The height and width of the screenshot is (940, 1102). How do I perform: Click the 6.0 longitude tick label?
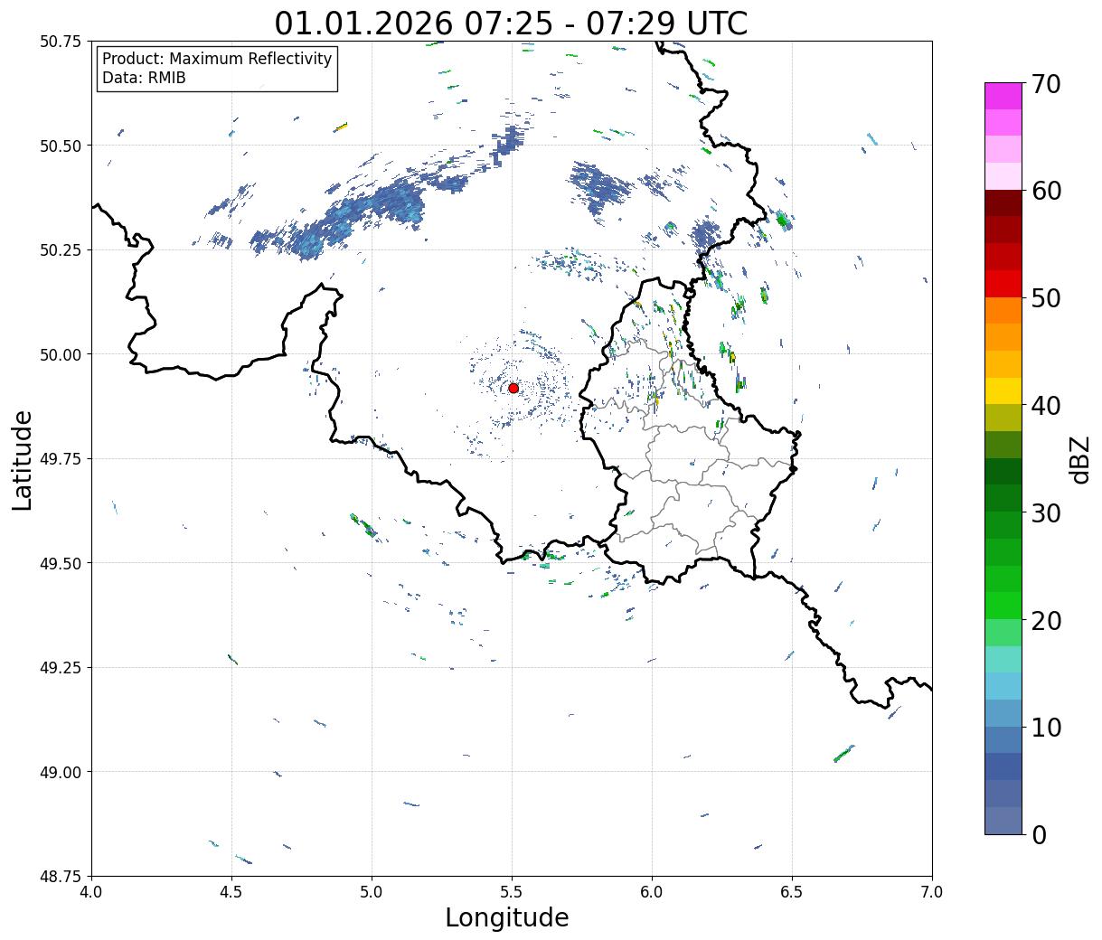point(652,892)
